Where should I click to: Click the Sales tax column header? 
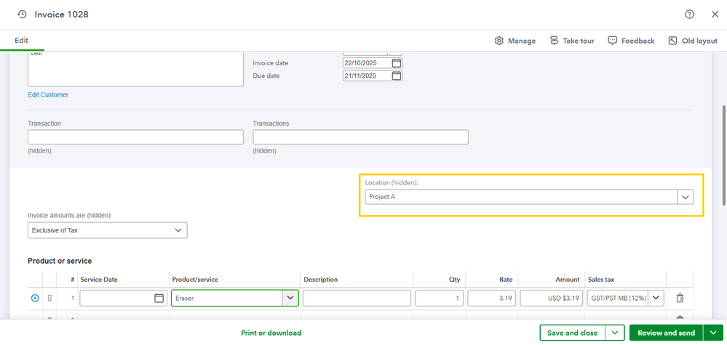[x=601, y=280]
